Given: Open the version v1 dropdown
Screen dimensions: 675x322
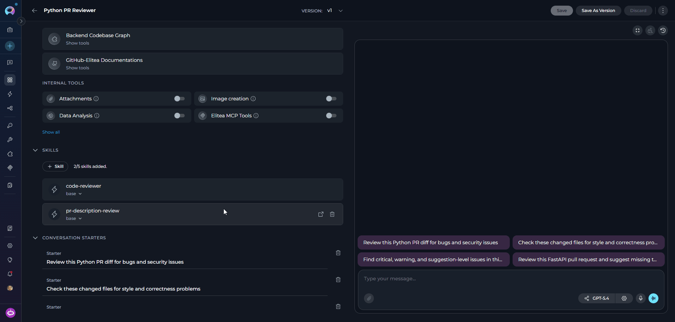Looking at the screenshot, I should click(x=335, y=11).
